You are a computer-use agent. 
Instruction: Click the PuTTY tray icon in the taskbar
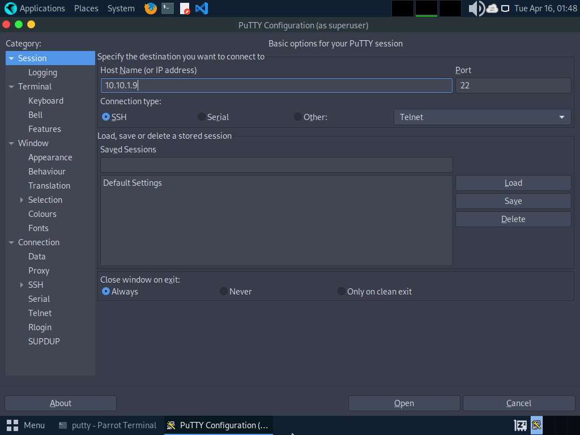coord(536,425)
